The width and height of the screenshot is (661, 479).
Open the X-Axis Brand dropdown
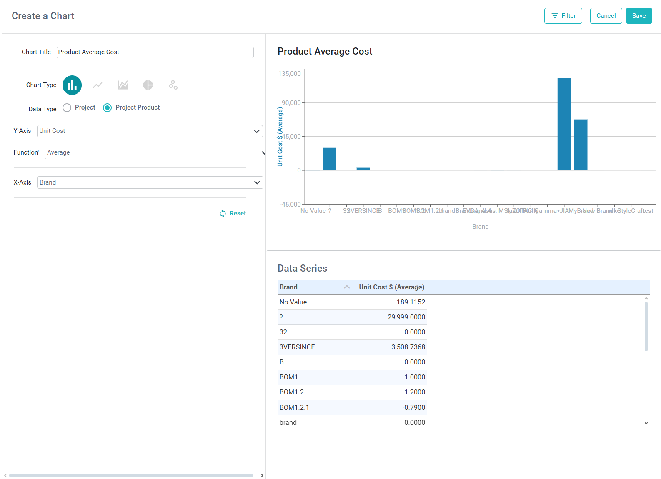click(x=150, y=182)
